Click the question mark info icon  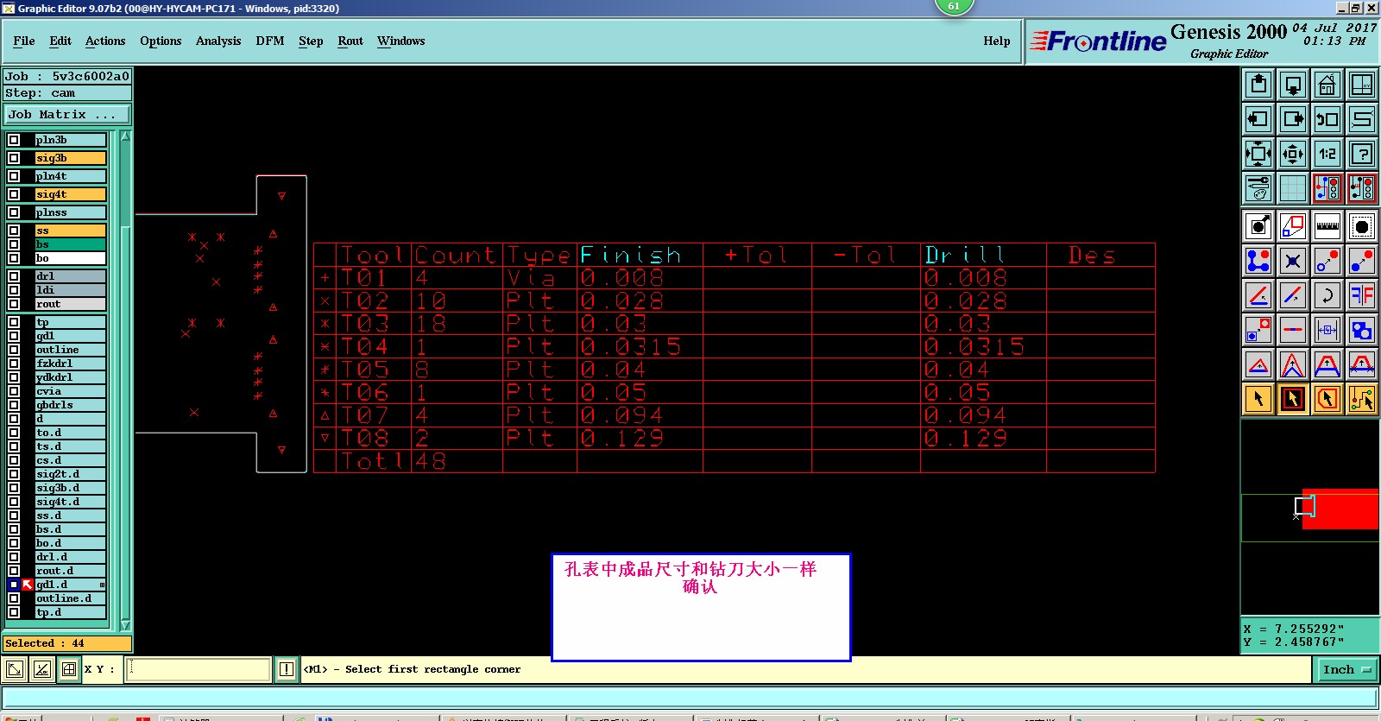click(1362, 154)
